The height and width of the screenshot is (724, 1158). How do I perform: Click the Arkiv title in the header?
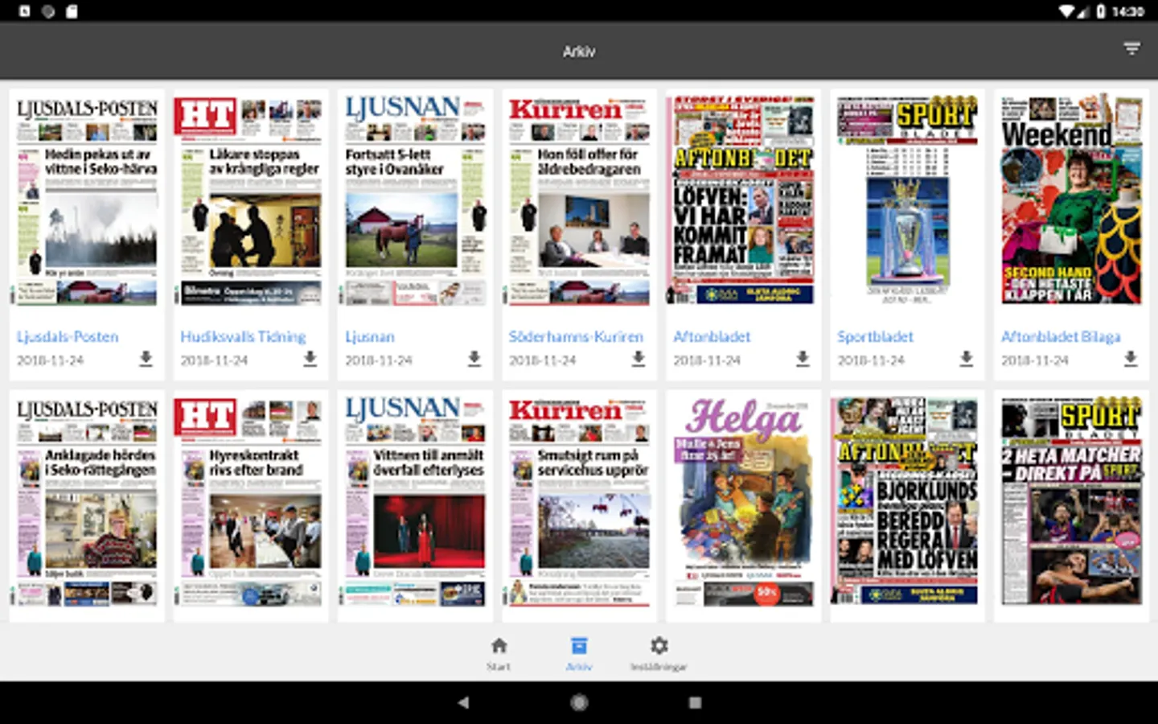[579, 51]
